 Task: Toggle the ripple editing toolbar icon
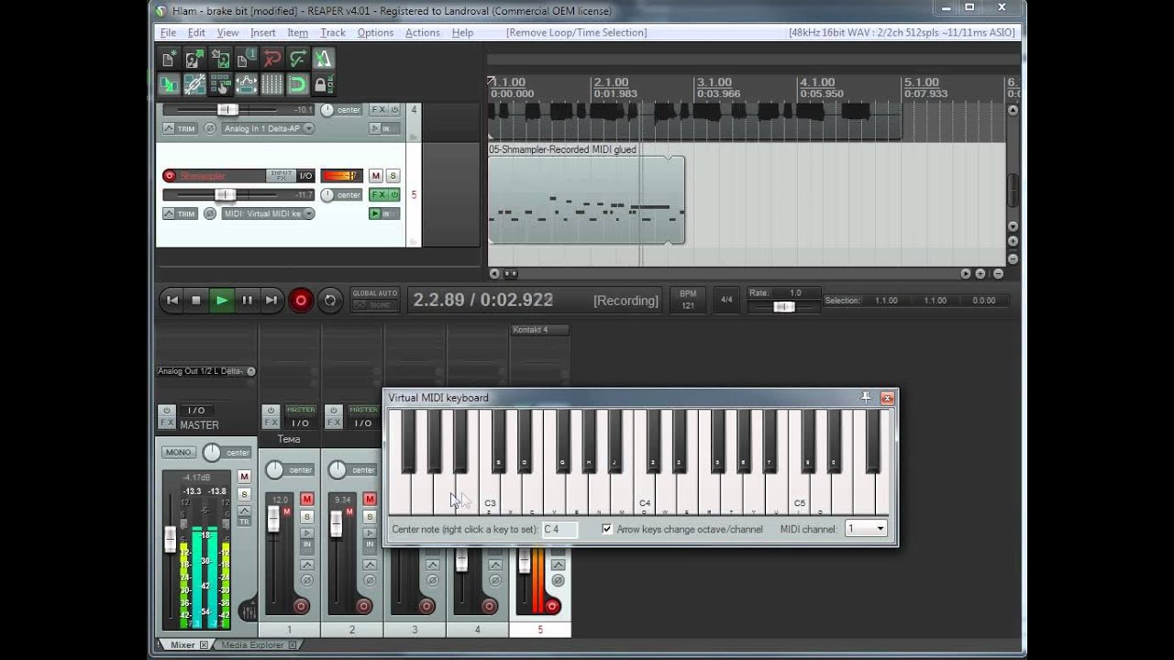pos(221,84)
